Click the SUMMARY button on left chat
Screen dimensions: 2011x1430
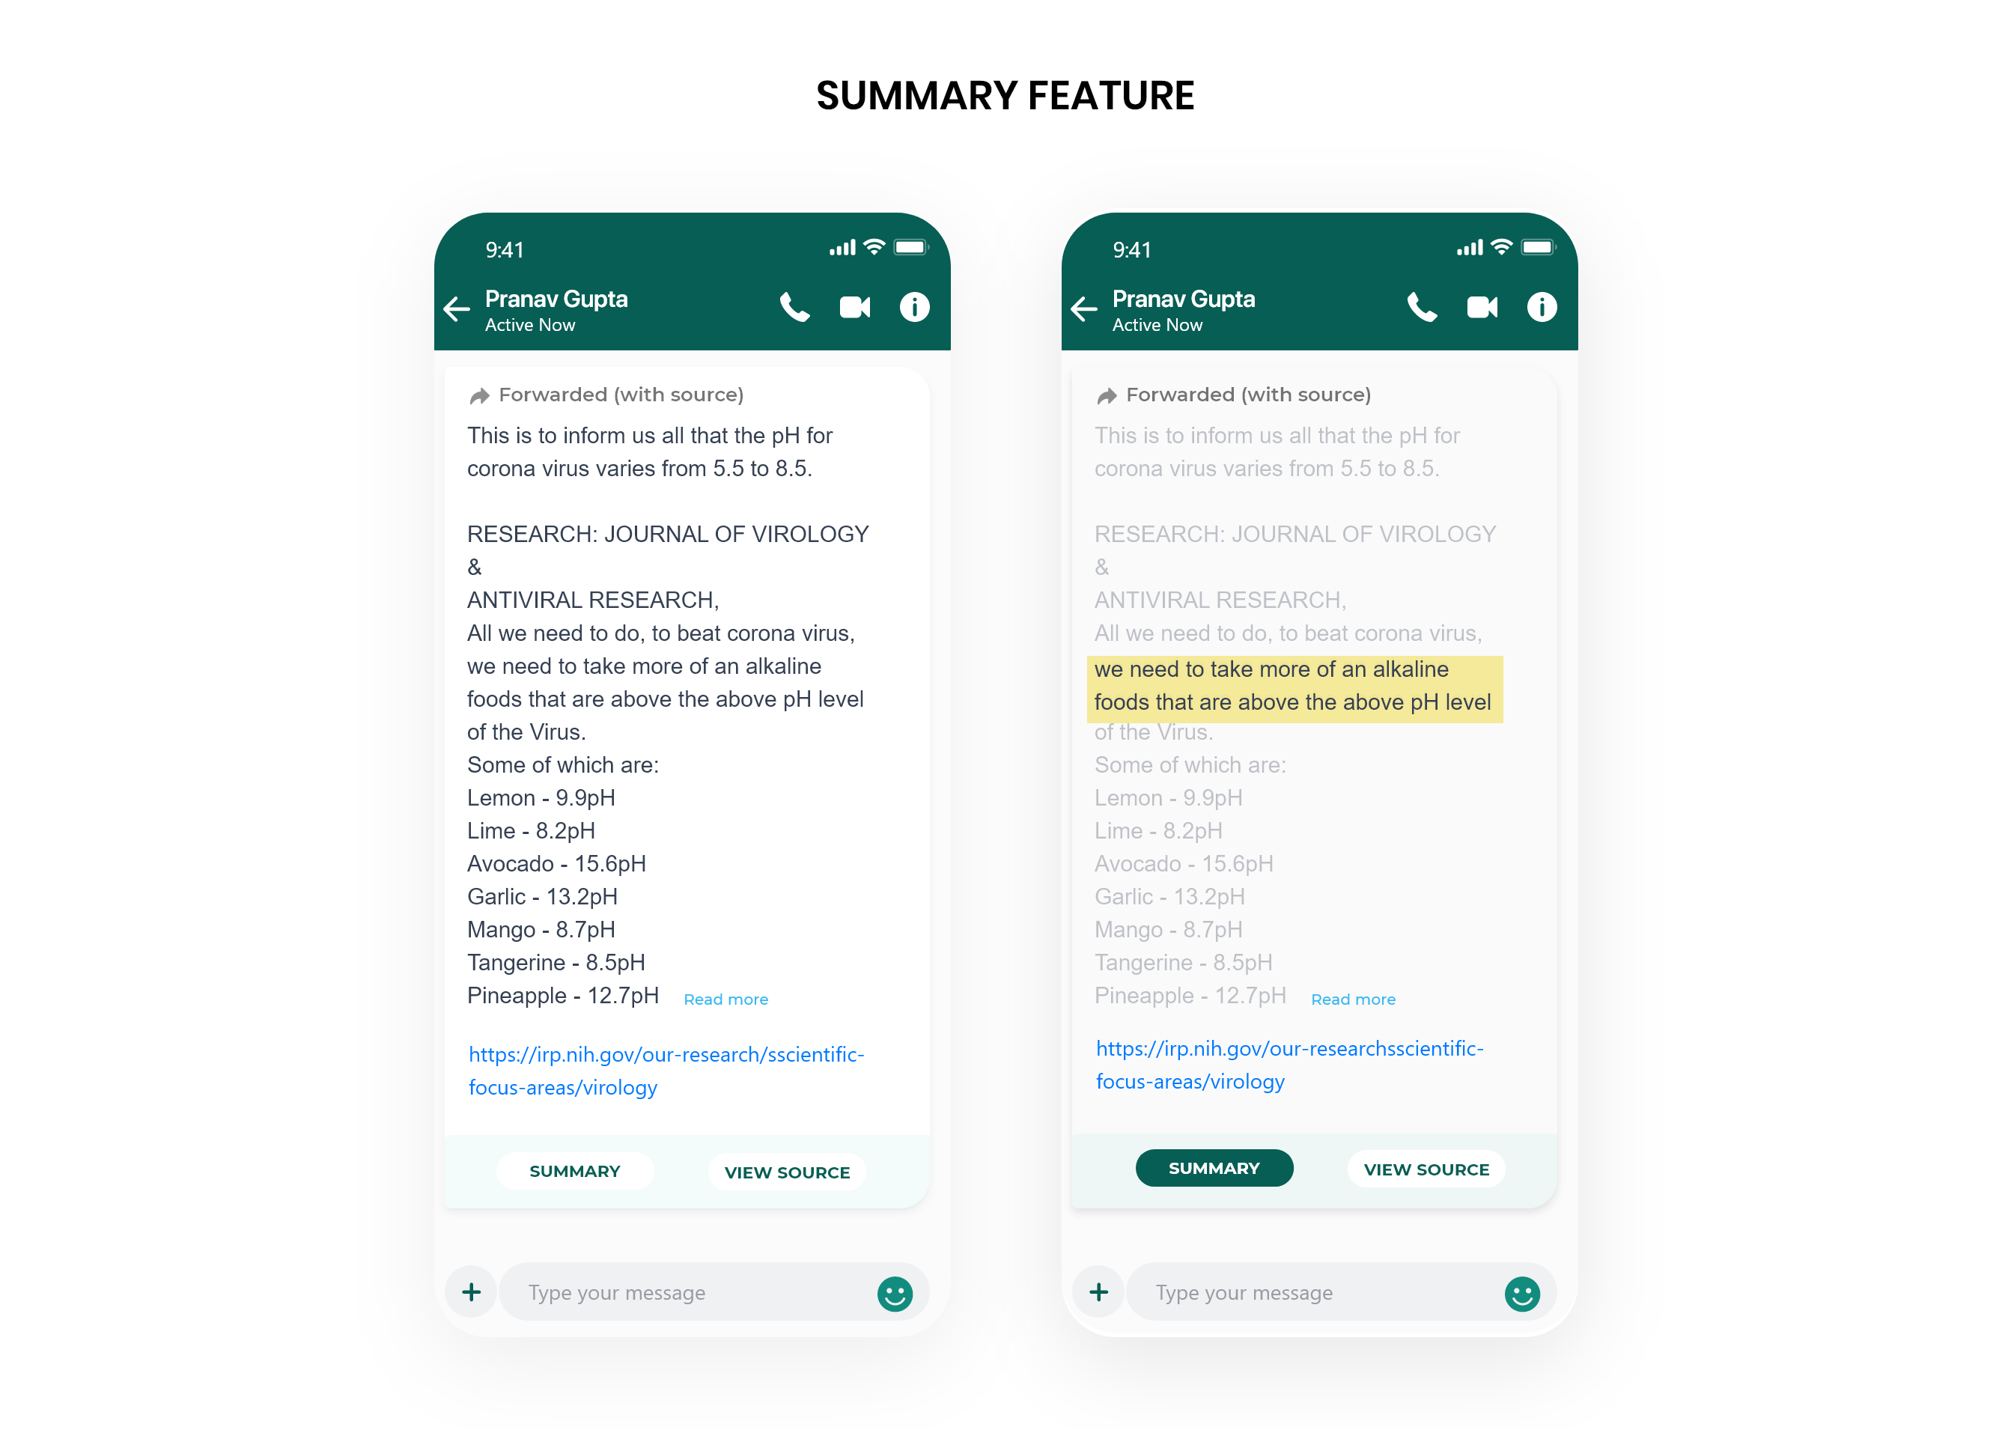[574, 1170]
